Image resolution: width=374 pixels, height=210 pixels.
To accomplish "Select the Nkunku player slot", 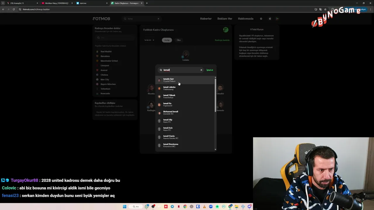I will pyautogui.click(x=151, y=90).
